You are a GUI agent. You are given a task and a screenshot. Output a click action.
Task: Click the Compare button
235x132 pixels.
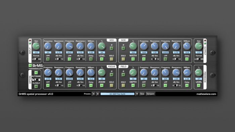coord(150,94)
